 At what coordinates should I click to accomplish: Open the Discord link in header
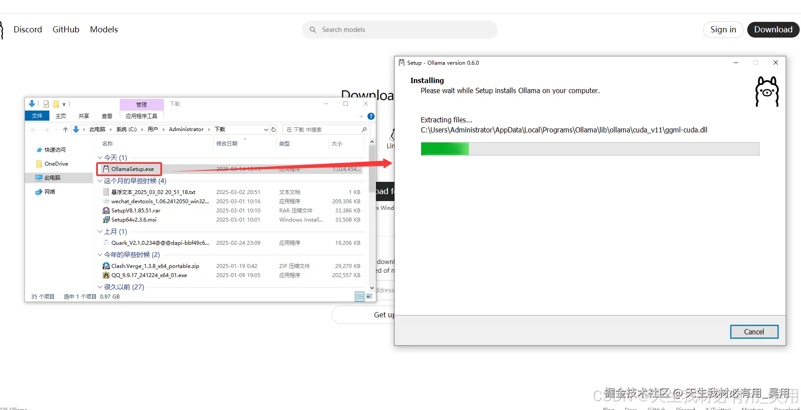coord(28,29)
